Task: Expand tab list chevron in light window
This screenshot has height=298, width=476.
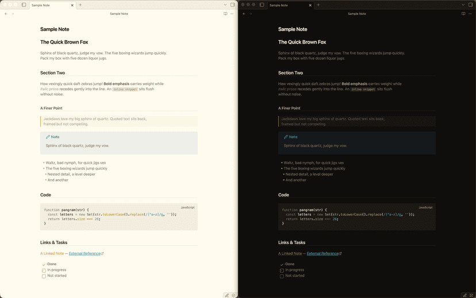Action: pyautogui.click(x=225, y=5)
